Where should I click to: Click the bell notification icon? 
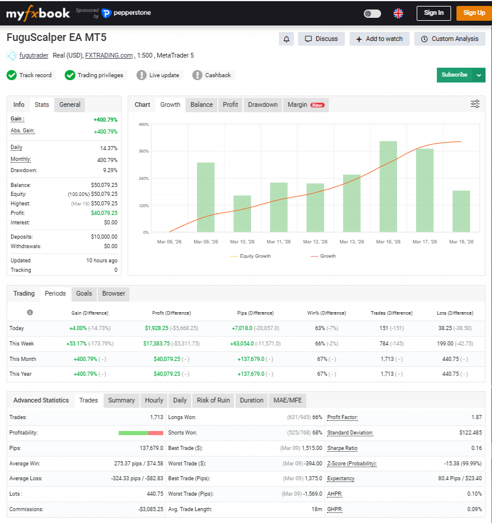(286, 39)
